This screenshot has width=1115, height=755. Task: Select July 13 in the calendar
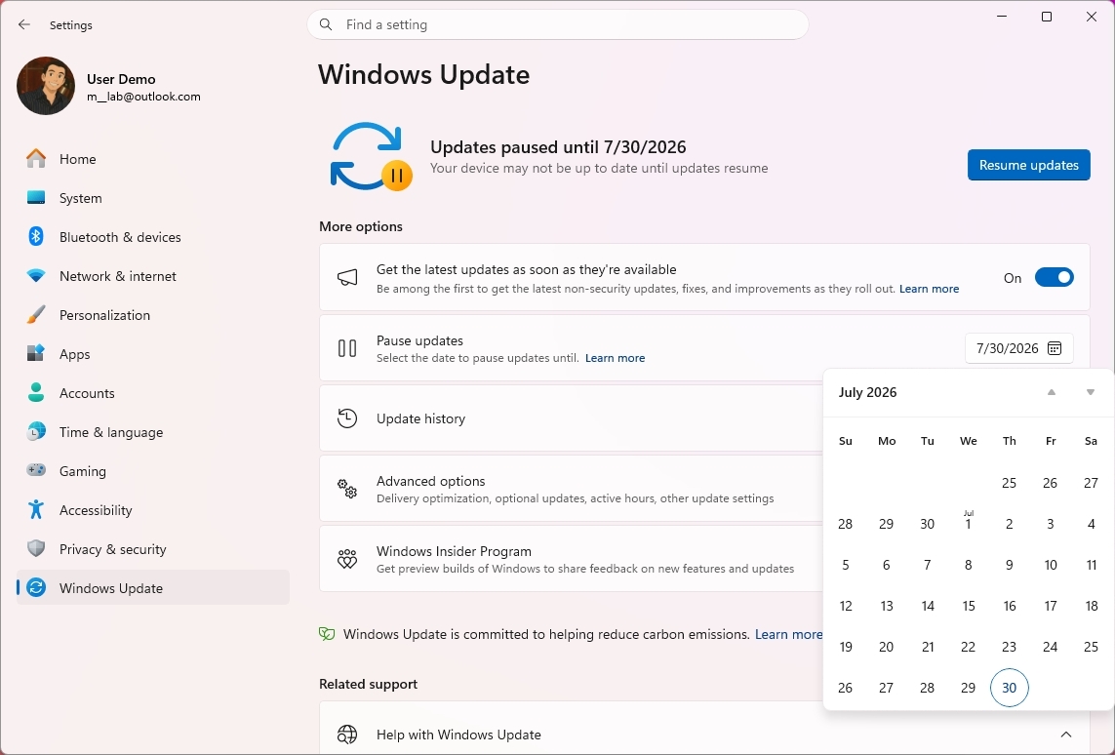coord(886,606)
